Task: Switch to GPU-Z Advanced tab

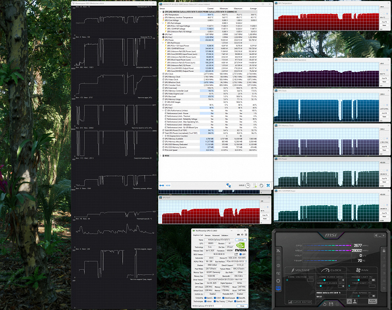Action: [x=216, y=236]
